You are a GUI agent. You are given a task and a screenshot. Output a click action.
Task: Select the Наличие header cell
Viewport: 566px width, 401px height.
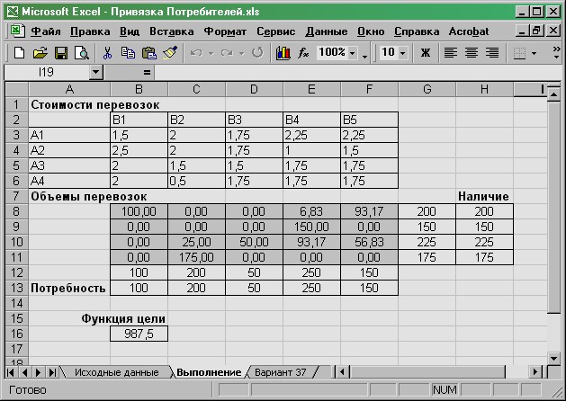click(484, 196)
